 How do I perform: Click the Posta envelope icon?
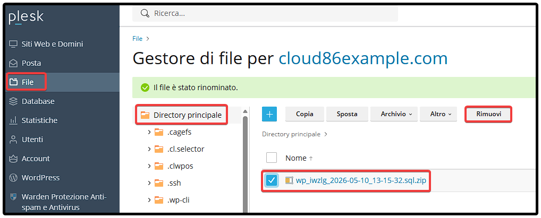click(x=13, y=63)
